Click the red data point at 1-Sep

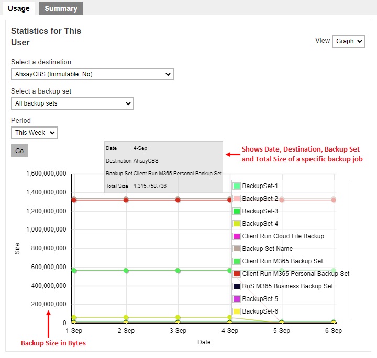(x=74, y=200)
